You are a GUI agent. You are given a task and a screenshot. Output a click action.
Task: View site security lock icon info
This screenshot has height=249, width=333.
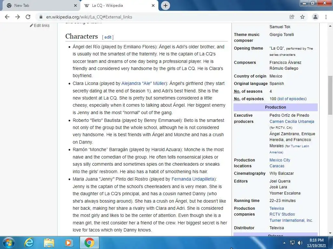click(x=41, y=17)
